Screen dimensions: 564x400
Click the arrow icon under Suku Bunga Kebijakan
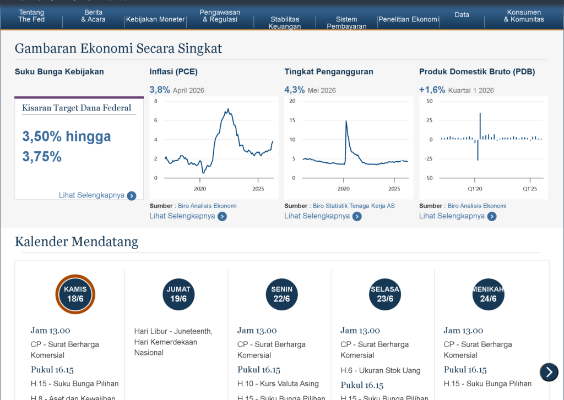[x=132, y=195]
